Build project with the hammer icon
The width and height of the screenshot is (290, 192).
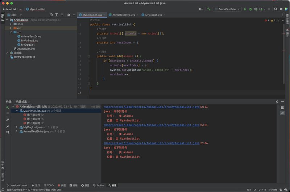(x=209, y=9)
